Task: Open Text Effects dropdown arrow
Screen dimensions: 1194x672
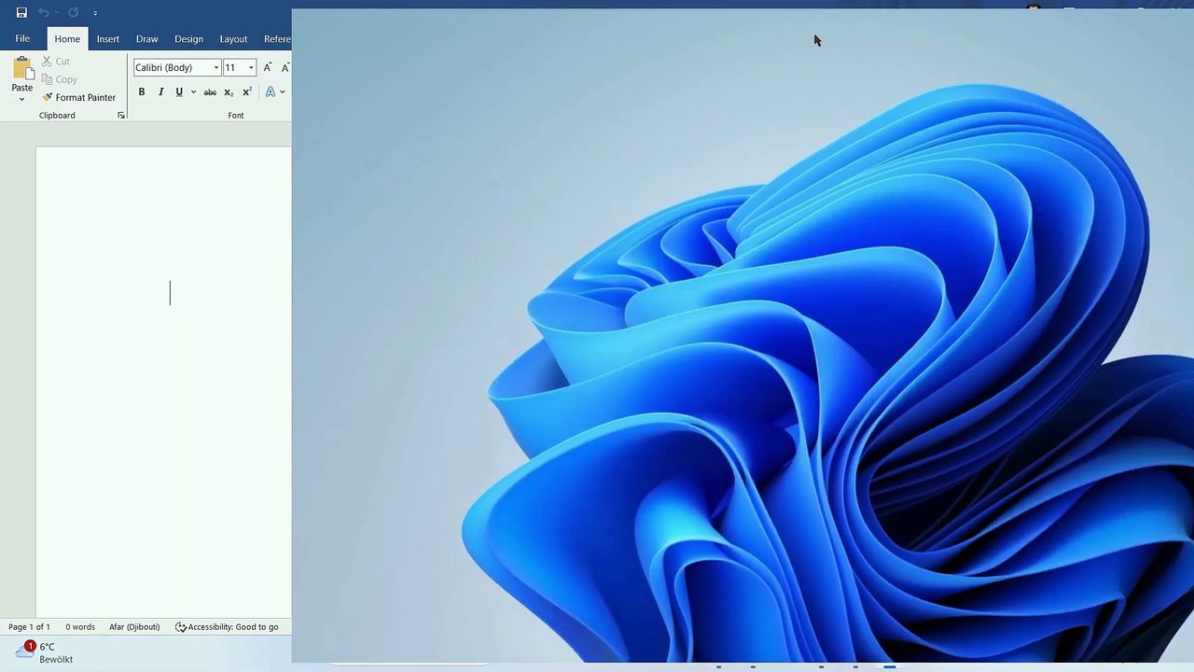Action: click(x=283, y=91)
